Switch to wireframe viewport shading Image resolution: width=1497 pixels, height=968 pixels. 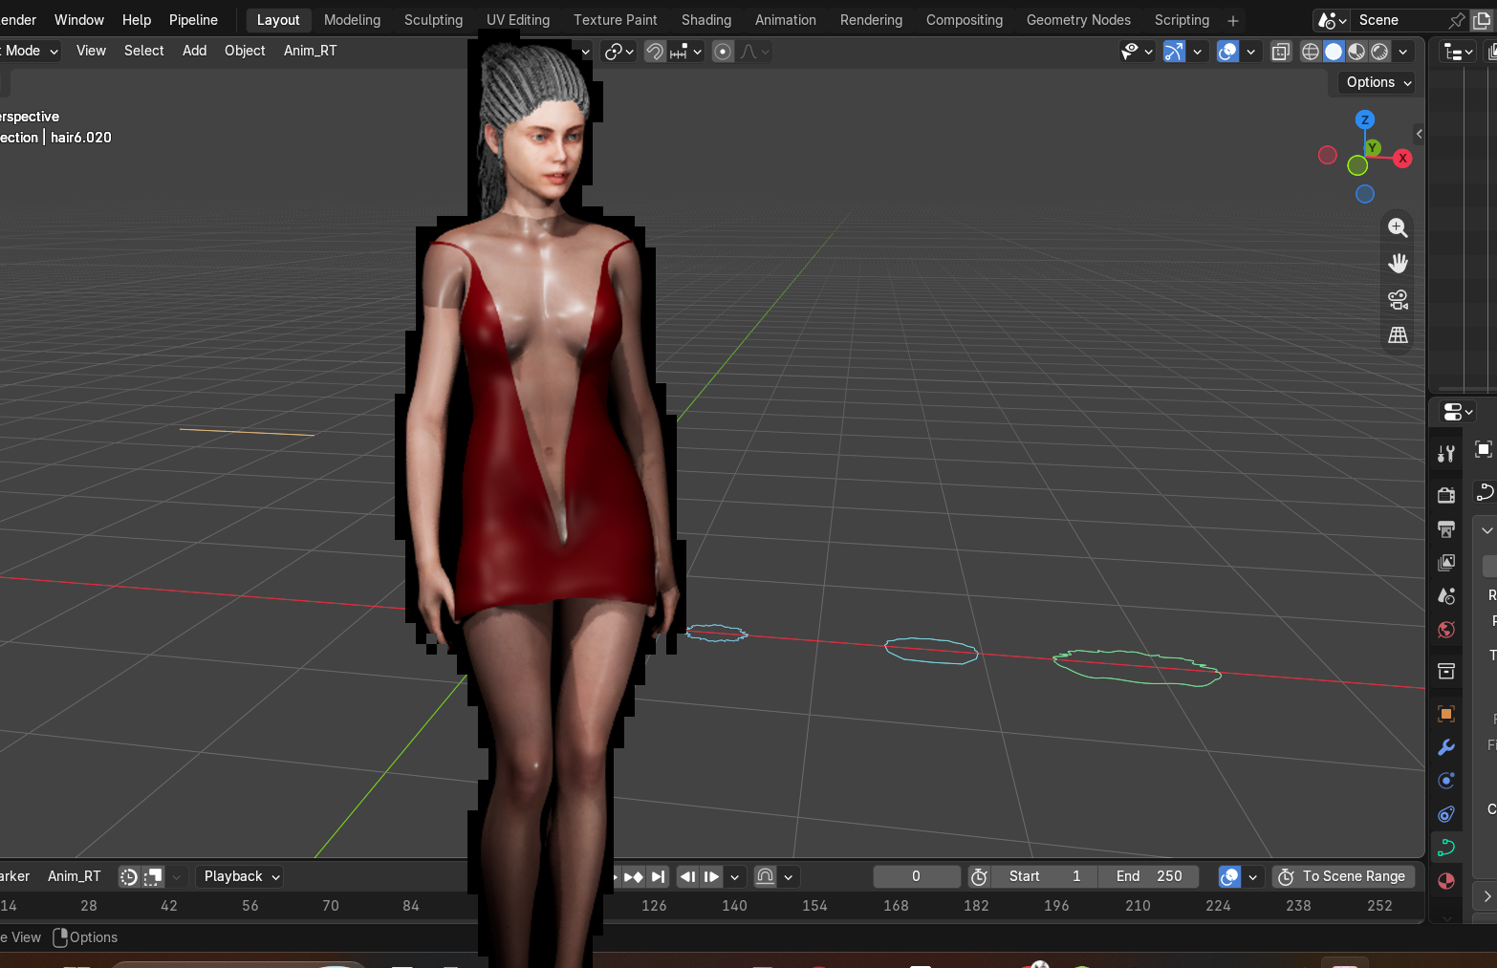click(1311, 52)
